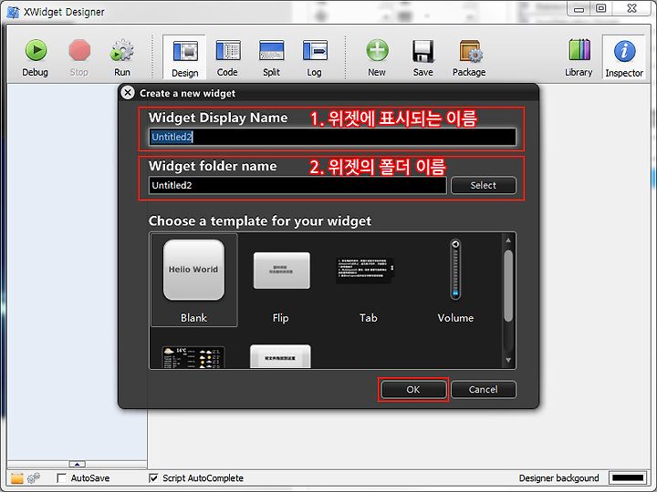Choose the Blank template
657x492 pixels.
194,280
